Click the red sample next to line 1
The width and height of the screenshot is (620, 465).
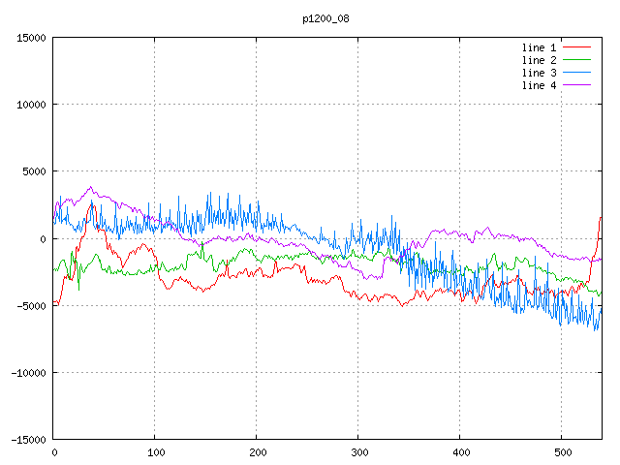[576, 47]
